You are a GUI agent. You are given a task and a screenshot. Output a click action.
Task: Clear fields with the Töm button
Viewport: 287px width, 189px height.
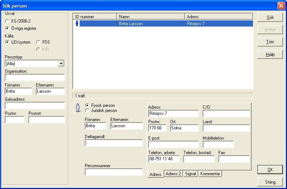coord(270,42)
